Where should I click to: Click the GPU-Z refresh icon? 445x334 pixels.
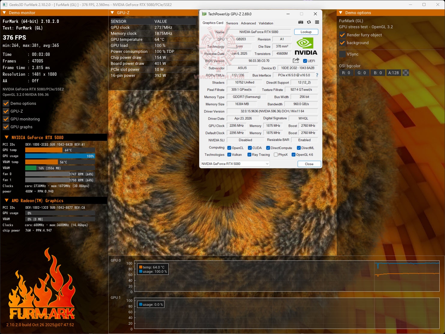pyautogui.click(x=309, y=22)
